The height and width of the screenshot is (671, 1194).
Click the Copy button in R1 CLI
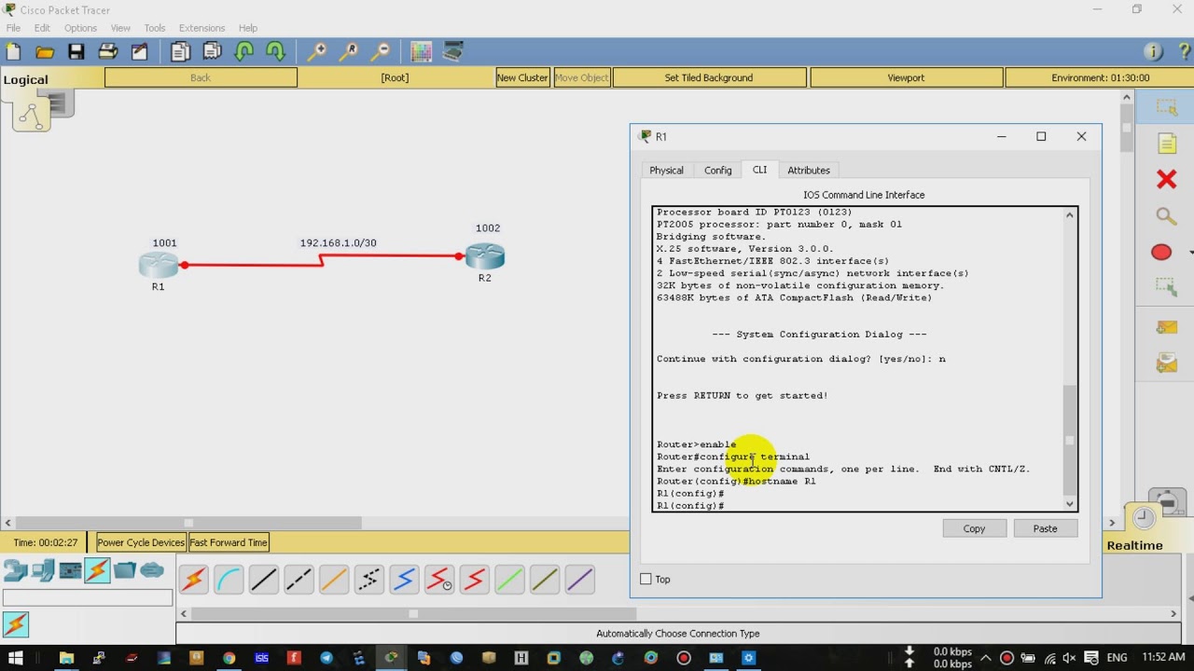974,528
